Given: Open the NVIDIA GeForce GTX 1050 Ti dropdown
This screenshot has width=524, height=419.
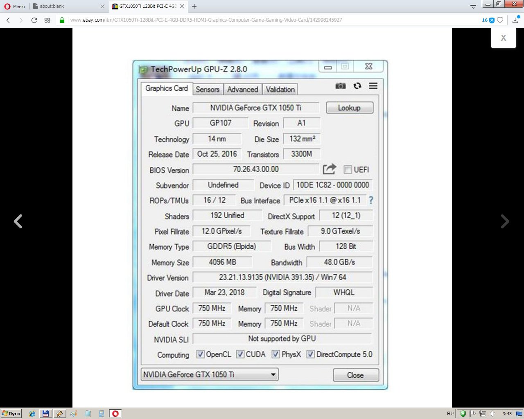Looking at the screenshot, I should click(210, 374).
